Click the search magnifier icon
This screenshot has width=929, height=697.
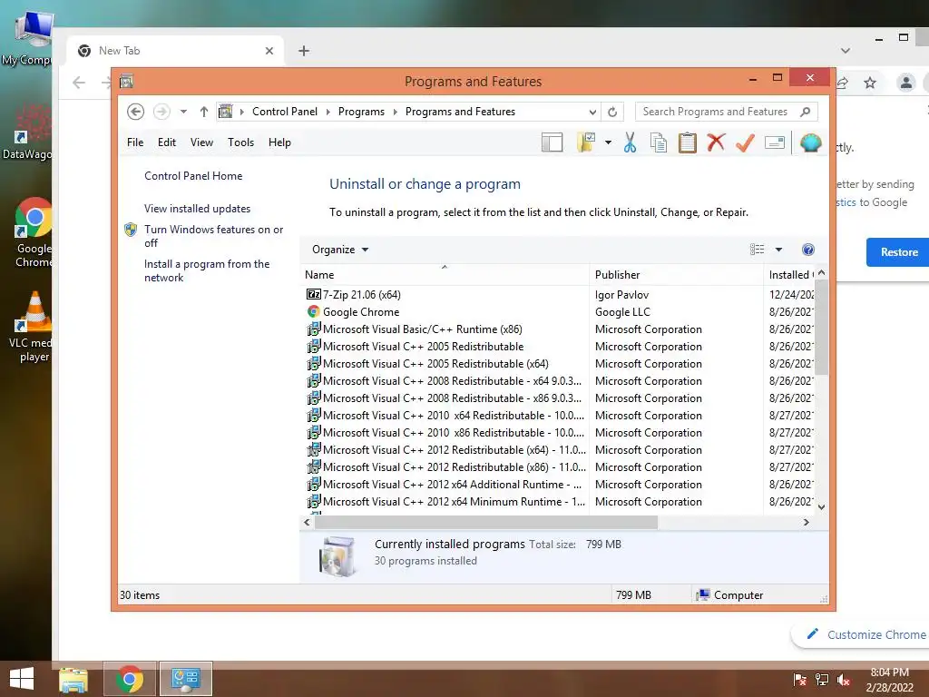pos(806,112)
